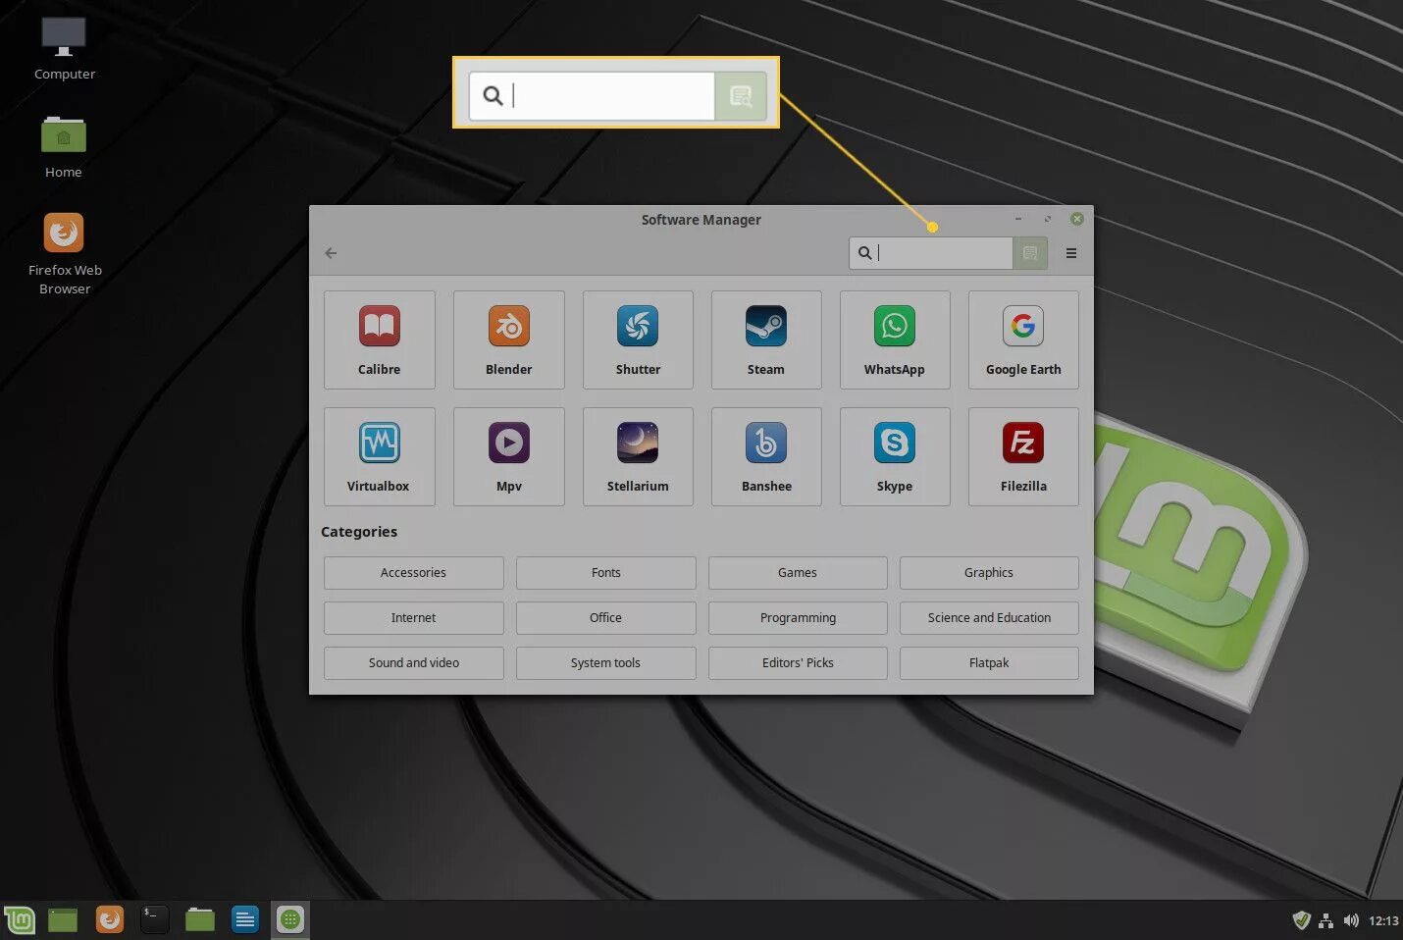Open the Files manager from the taskbar
This screenshot has height=940, width=1403.
200,919
